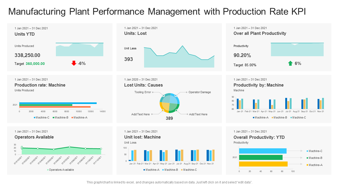The height and width of the screenshot is (190, 339).
Task: Select the 389 total under the pie chart
Action: pyautogui.click(x=169, y=118)
